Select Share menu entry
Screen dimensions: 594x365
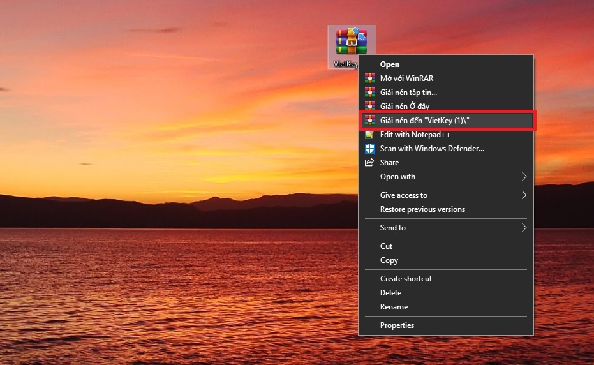(x=446, y=163)
